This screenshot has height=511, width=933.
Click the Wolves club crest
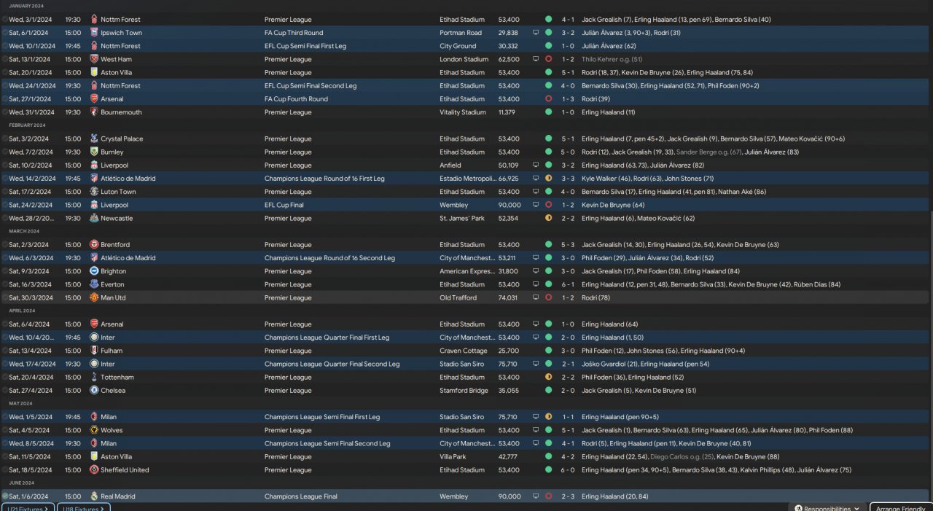(x=94, y=430)
